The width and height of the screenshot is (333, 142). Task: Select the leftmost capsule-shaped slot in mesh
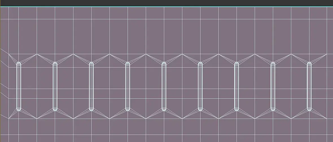(19, 87)
